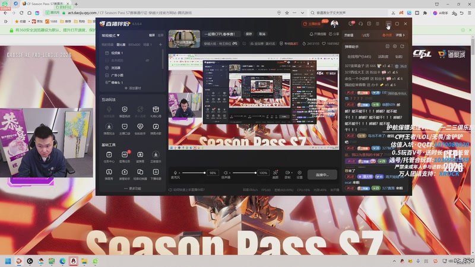Viewport: 475px width, 267px height.
Task: Open the shield icon tool in 互动玩法
Action: pos(125,112)
